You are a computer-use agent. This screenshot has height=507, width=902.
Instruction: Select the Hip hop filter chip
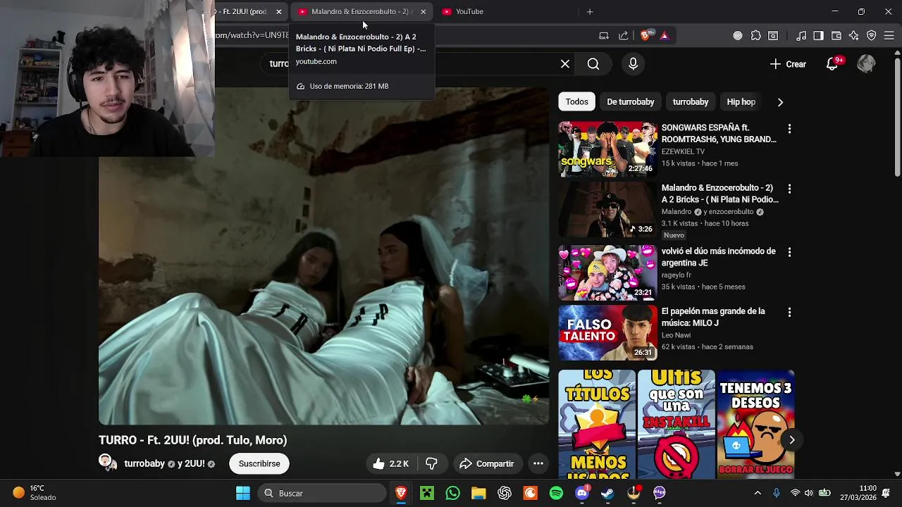(x=741, y=102)
